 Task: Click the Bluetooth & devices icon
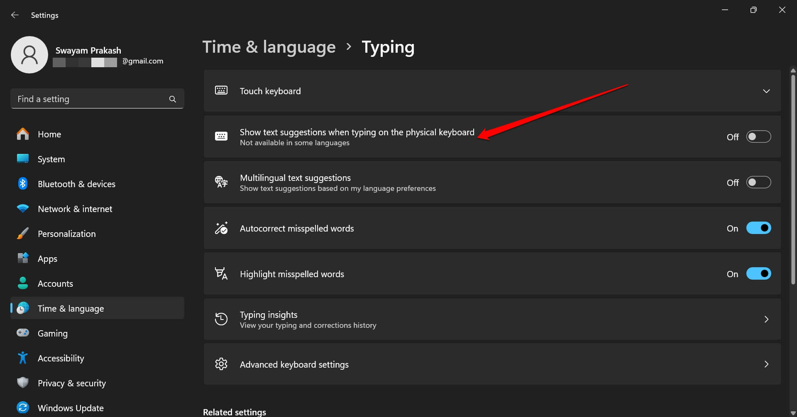coord(23,184)
